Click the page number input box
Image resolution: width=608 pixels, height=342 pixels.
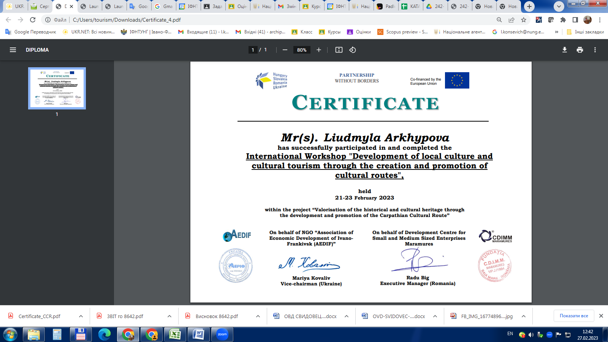click(253, 50)
